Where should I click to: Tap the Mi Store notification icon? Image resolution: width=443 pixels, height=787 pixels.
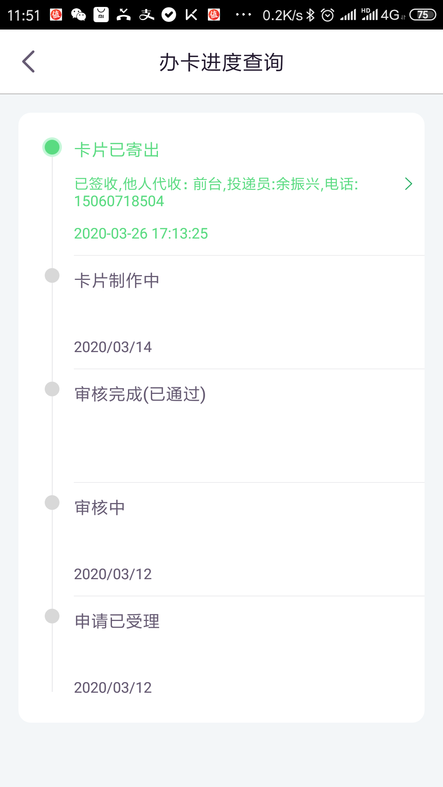[x=101, y=15]
